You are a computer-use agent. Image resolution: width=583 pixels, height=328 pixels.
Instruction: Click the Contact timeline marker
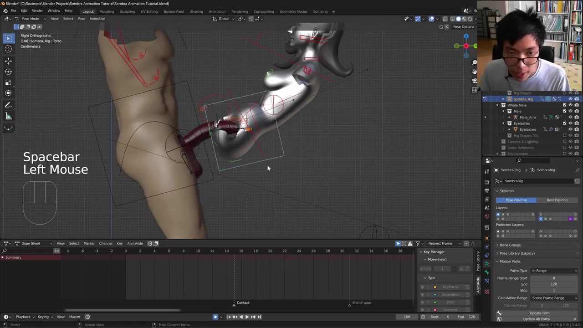pos(242,302)
